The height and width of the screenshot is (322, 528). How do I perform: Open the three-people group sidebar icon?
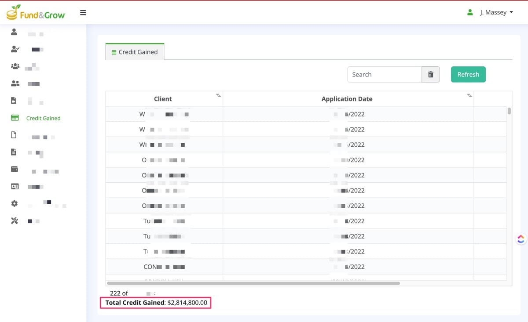point(15,66)
